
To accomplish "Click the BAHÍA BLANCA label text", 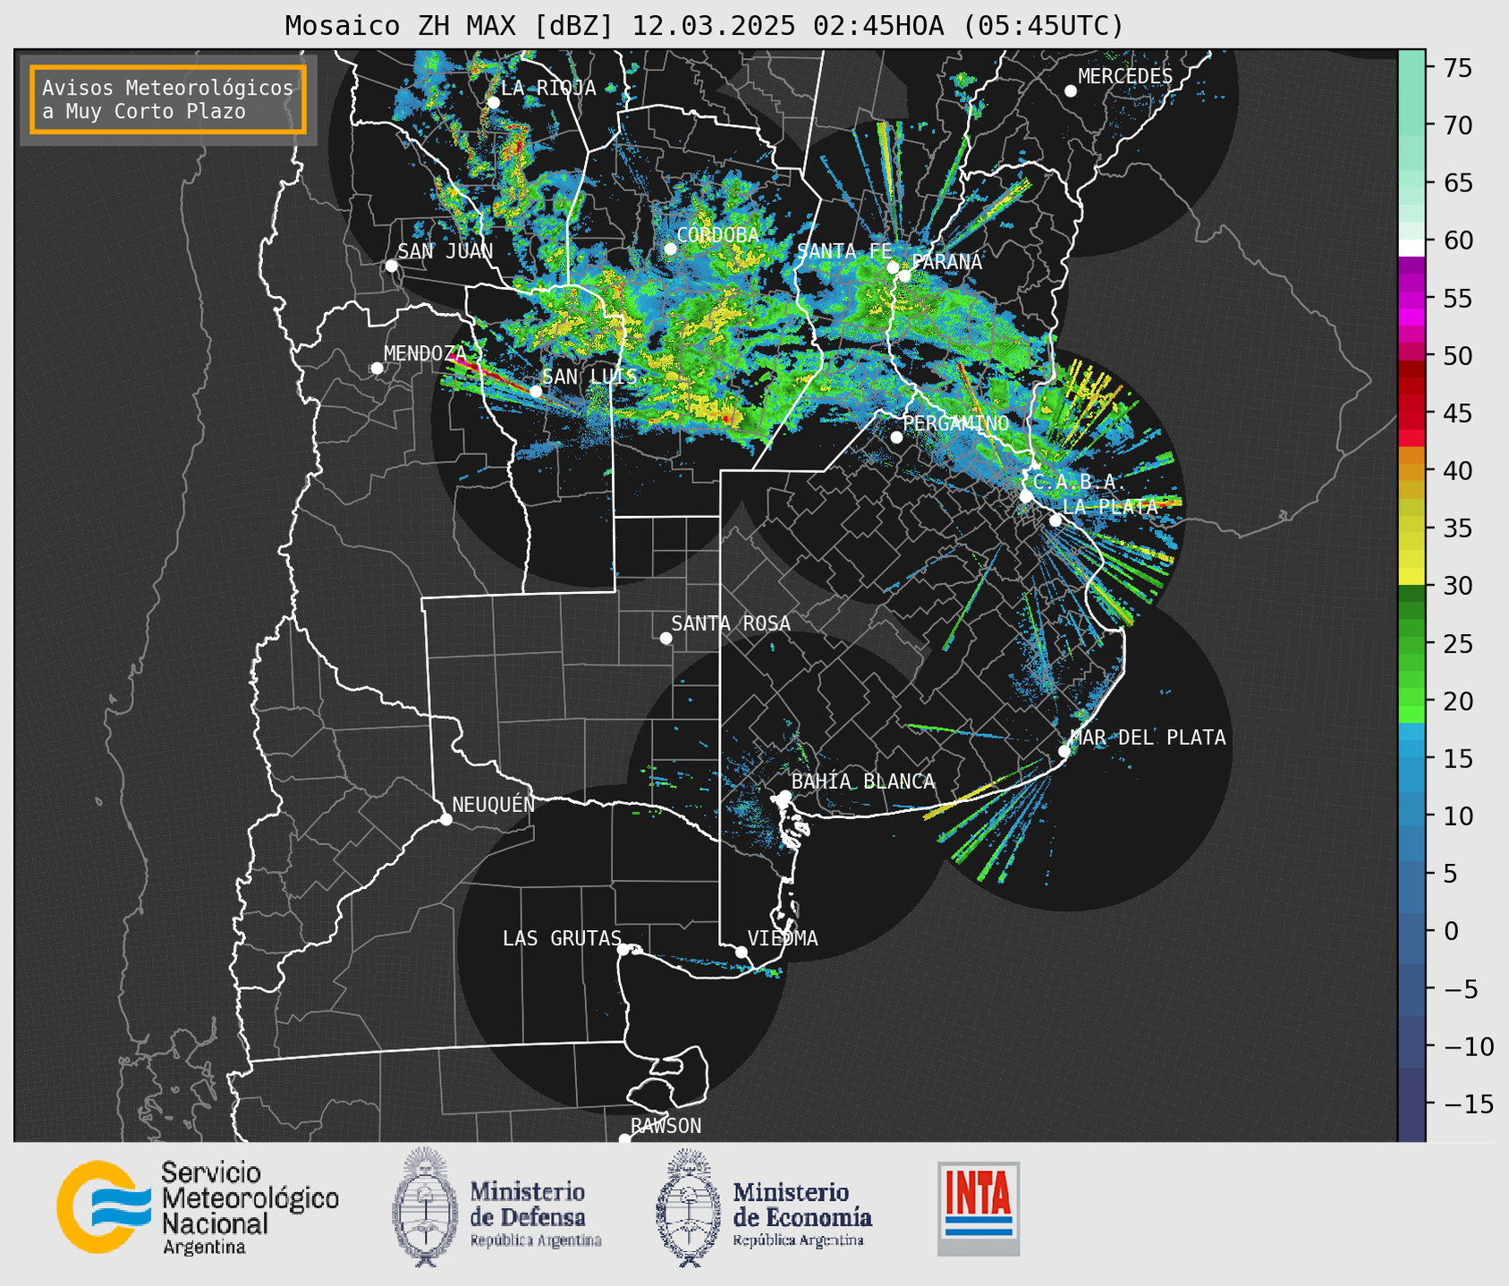I will [x=863, y=782].
